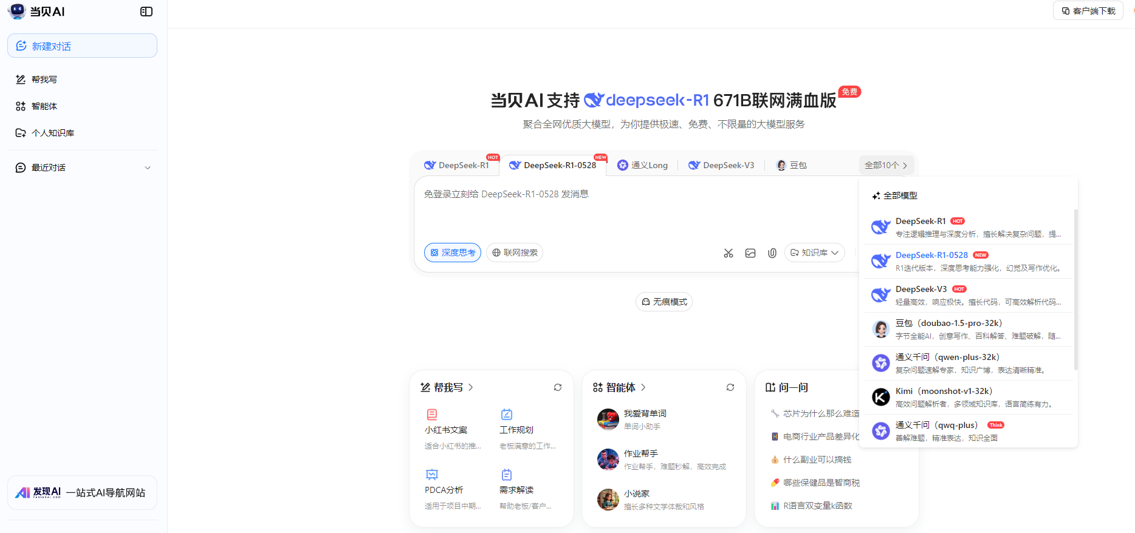
Task: Click the paperclip attachment icon
Action: pos(772,253)
